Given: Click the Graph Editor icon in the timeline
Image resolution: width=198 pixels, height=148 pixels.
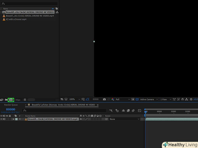Looking at the screenshot, I should [x=140, y=111].
